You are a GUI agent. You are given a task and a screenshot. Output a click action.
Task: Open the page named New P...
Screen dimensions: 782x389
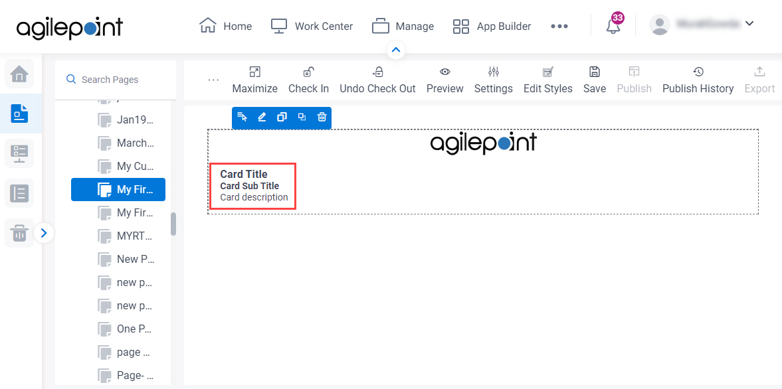[126, 259]
